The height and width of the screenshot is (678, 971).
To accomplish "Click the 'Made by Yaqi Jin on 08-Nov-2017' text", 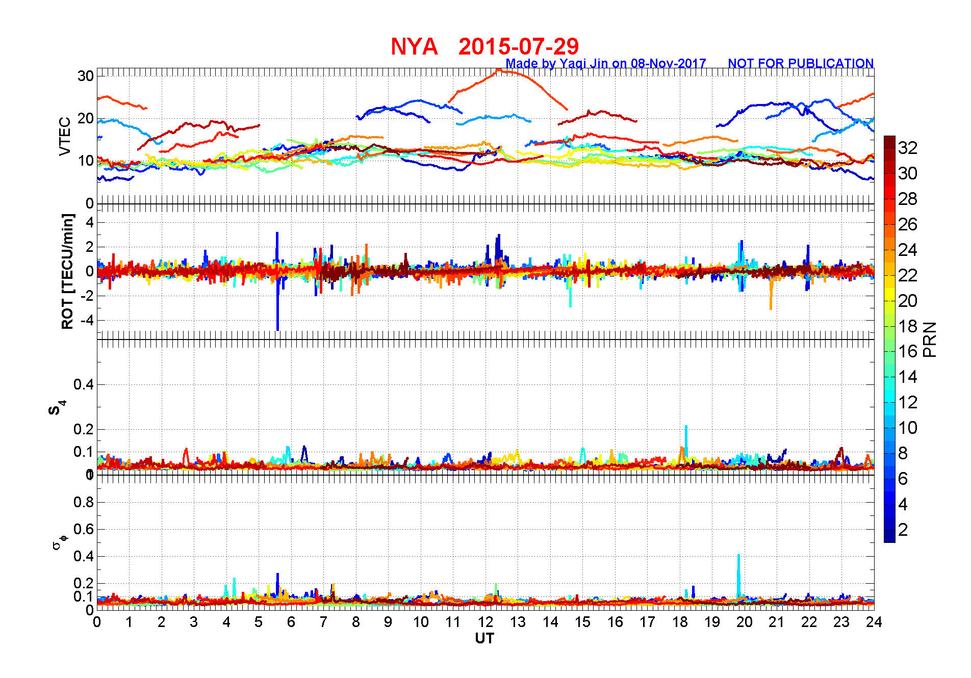I will coord(606,63).
